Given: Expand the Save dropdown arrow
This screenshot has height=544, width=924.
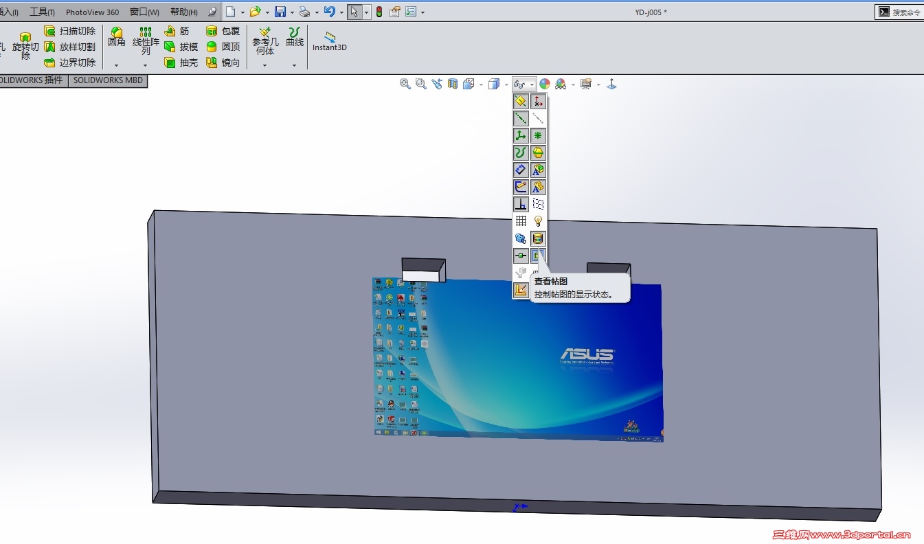Looking at the screenshot, I should pos(292,12).
